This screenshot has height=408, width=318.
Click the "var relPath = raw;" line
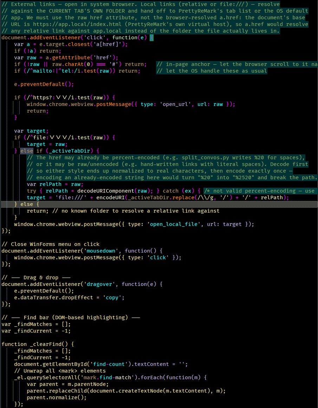pyautogui.click(x=55, y=185)
